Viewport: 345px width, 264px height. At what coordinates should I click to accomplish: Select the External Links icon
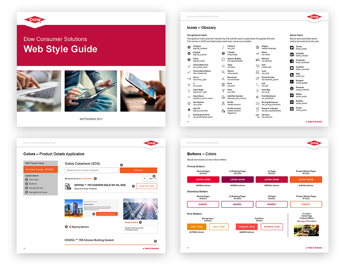tap(257, 78)
